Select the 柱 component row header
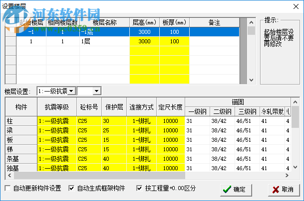The height and width of the screenshot is (201, 304). [21, 121]
